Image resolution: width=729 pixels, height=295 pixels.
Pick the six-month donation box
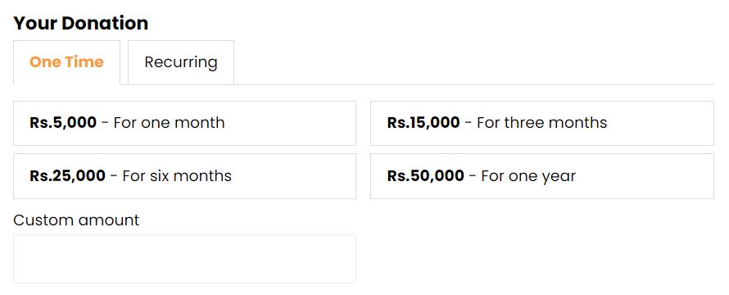click(184, 176)
